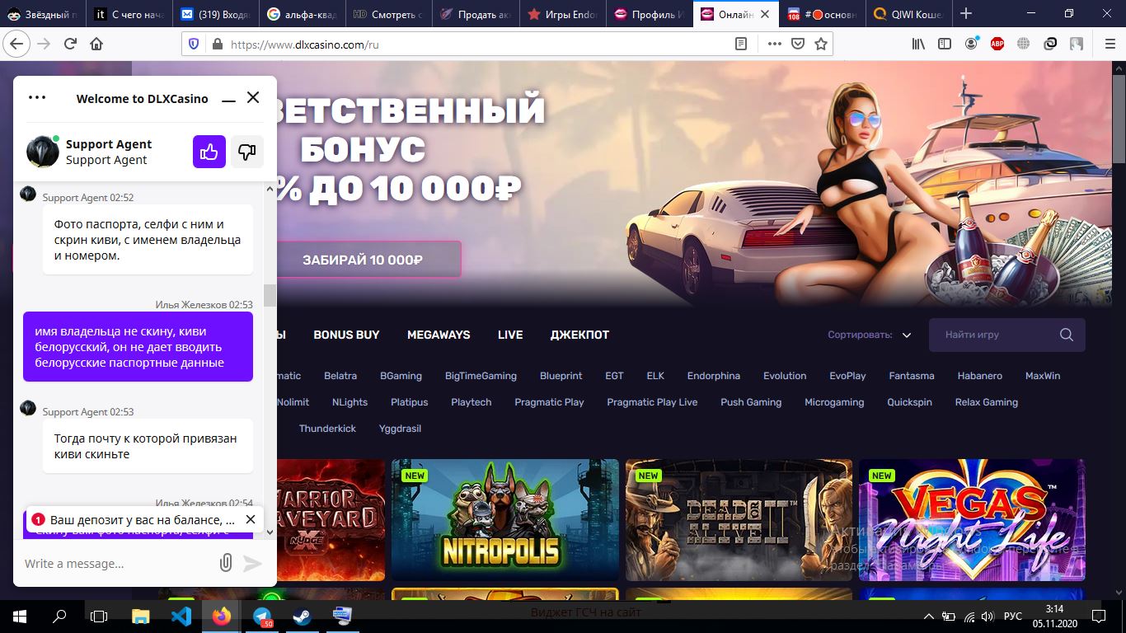Screen dimensions: 1126x633
Task: Open Steam from taskbar
Action: [x=302, y=616]
